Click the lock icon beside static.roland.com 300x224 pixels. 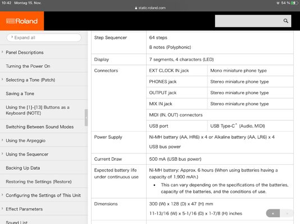click(x=136, y=8)
